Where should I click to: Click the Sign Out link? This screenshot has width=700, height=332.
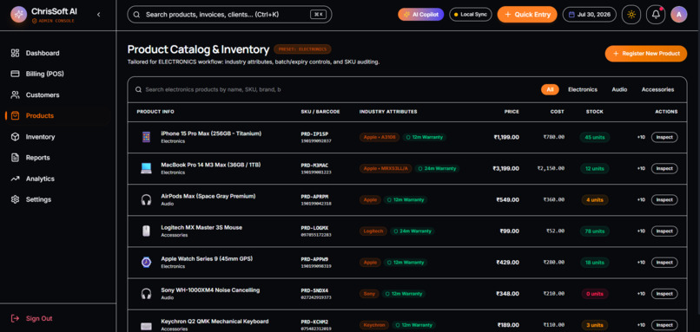pyautogui.click(x=31, y=319)
